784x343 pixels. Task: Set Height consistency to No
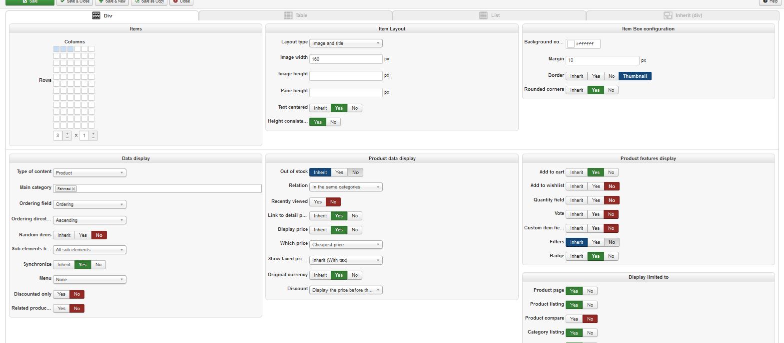[x=333, y=122]
